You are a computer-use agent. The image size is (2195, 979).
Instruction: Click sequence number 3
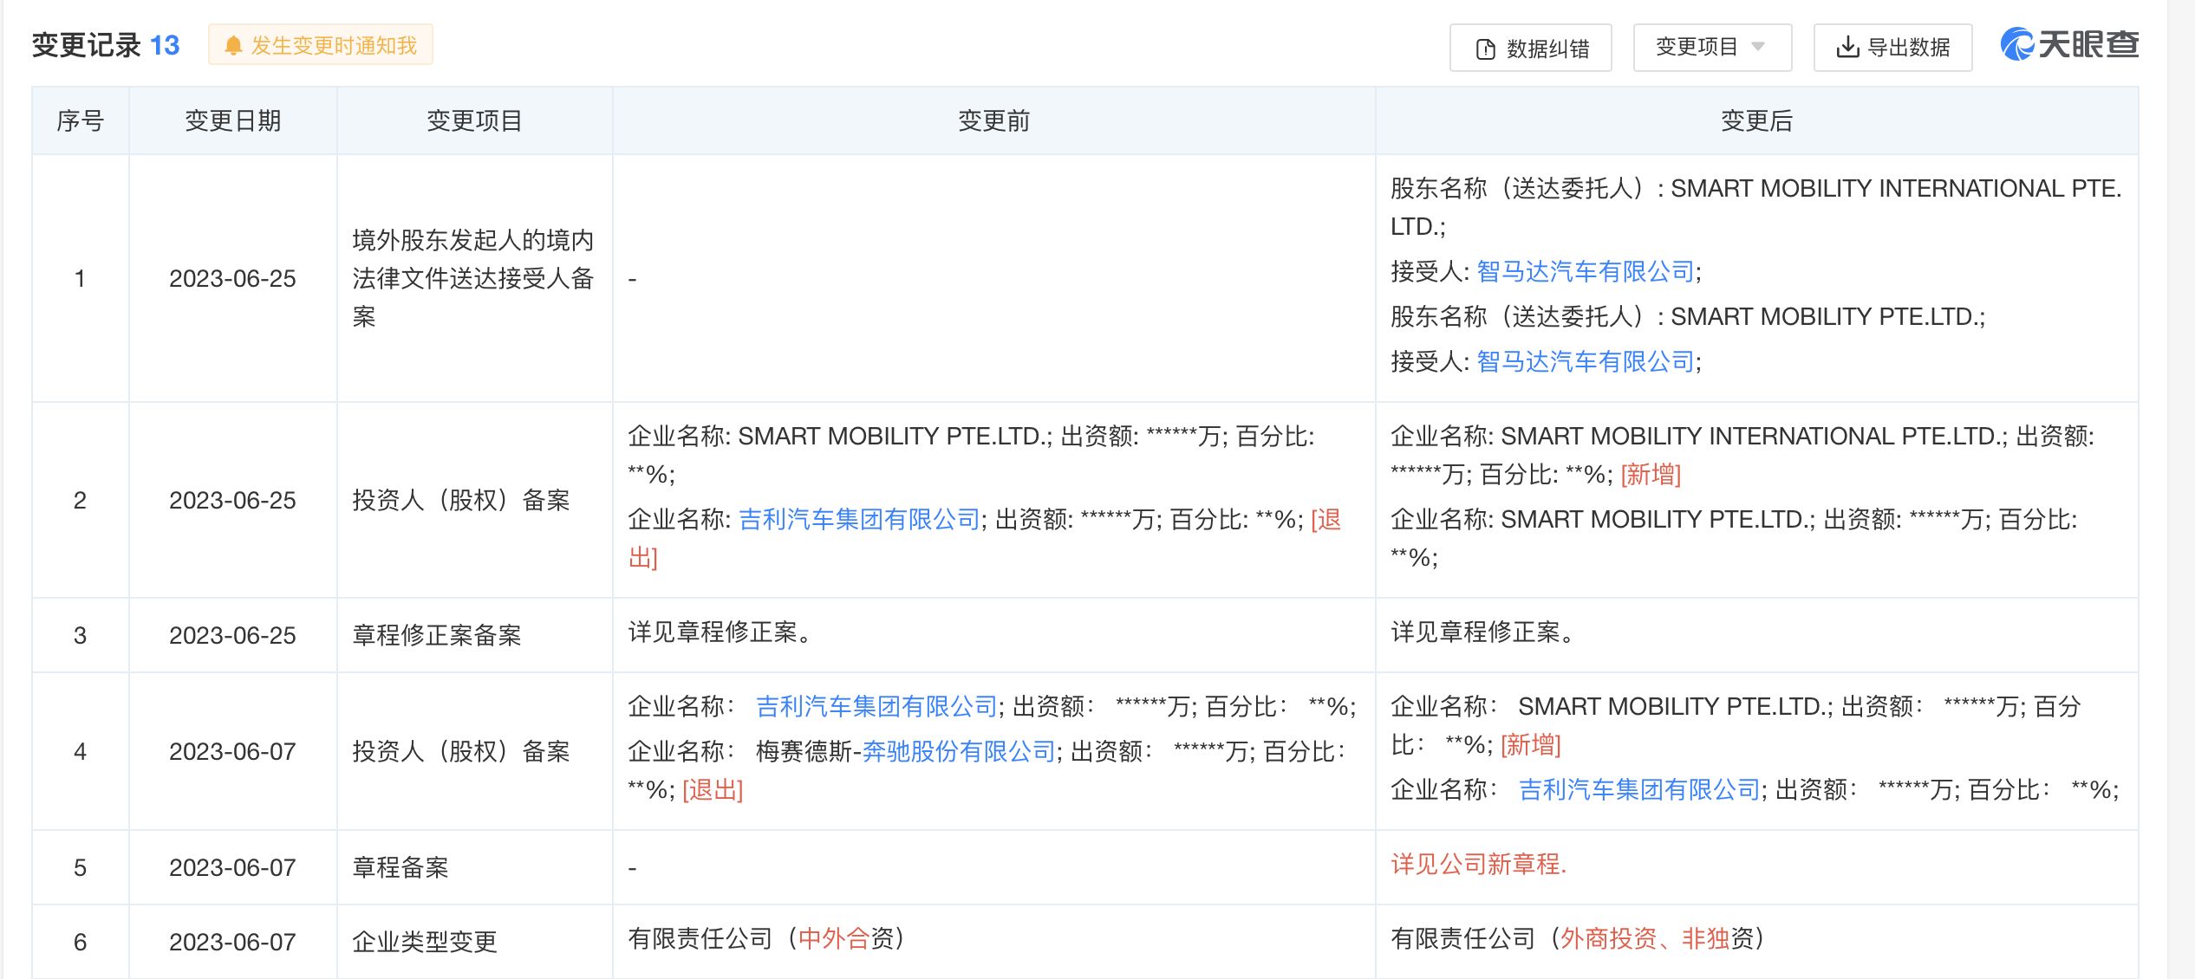(81, 636)
